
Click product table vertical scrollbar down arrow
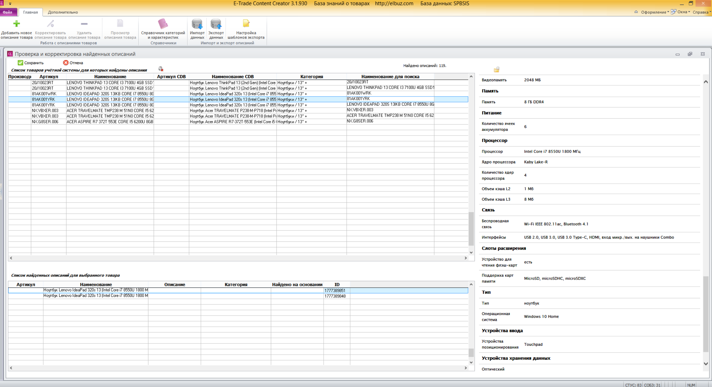click(x=471, y=253)
